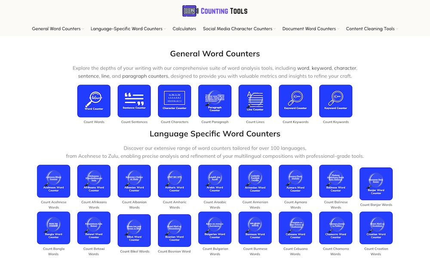430x258 pixels.
Task: Open the Document Word Counters dropdown
Action: pos(310,29)
